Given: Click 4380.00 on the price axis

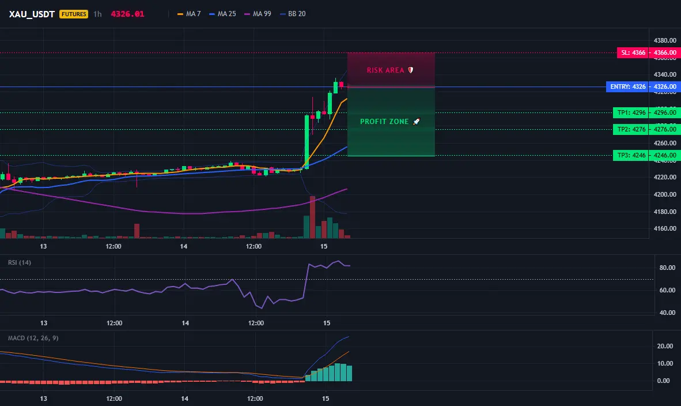Looking at the screenshot, I should coord(665,40).
